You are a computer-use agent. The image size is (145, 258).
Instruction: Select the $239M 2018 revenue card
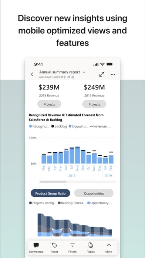pos(49,90)
